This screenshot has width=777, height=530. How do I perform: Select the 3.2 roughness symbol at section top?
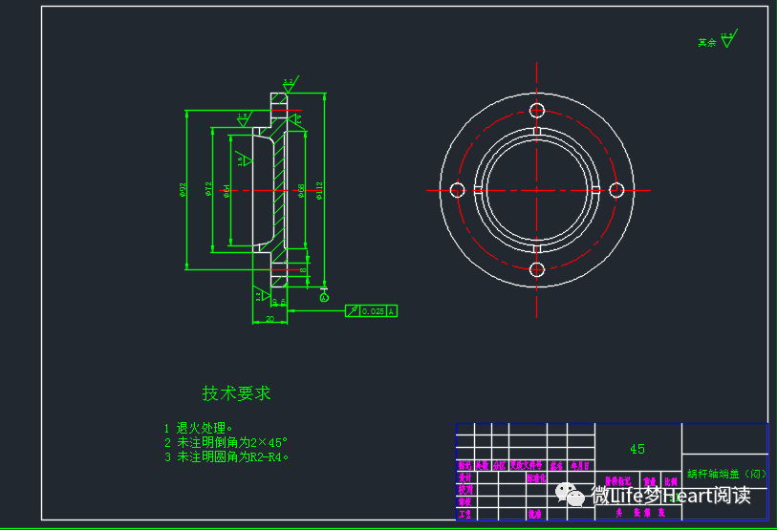tap(290, 84)
